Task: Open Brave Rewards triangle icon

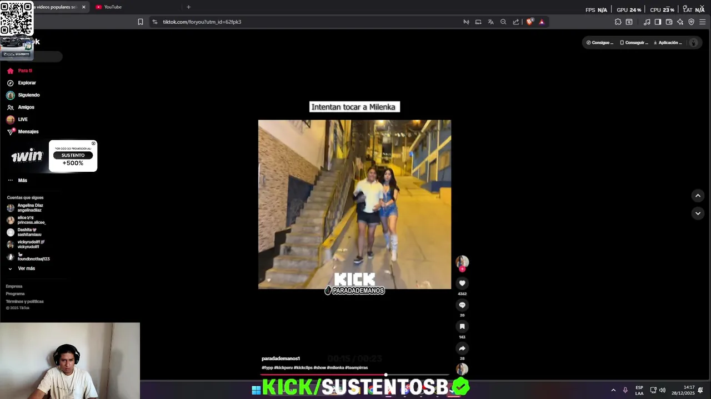Action: point(542,22)
